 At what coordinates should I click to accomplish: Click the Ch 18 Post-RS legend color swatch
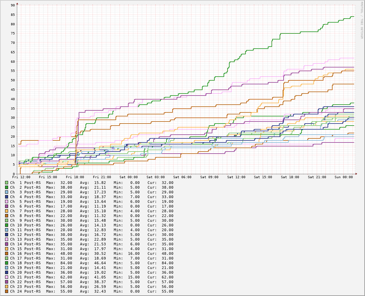click(x=6, y=263)
